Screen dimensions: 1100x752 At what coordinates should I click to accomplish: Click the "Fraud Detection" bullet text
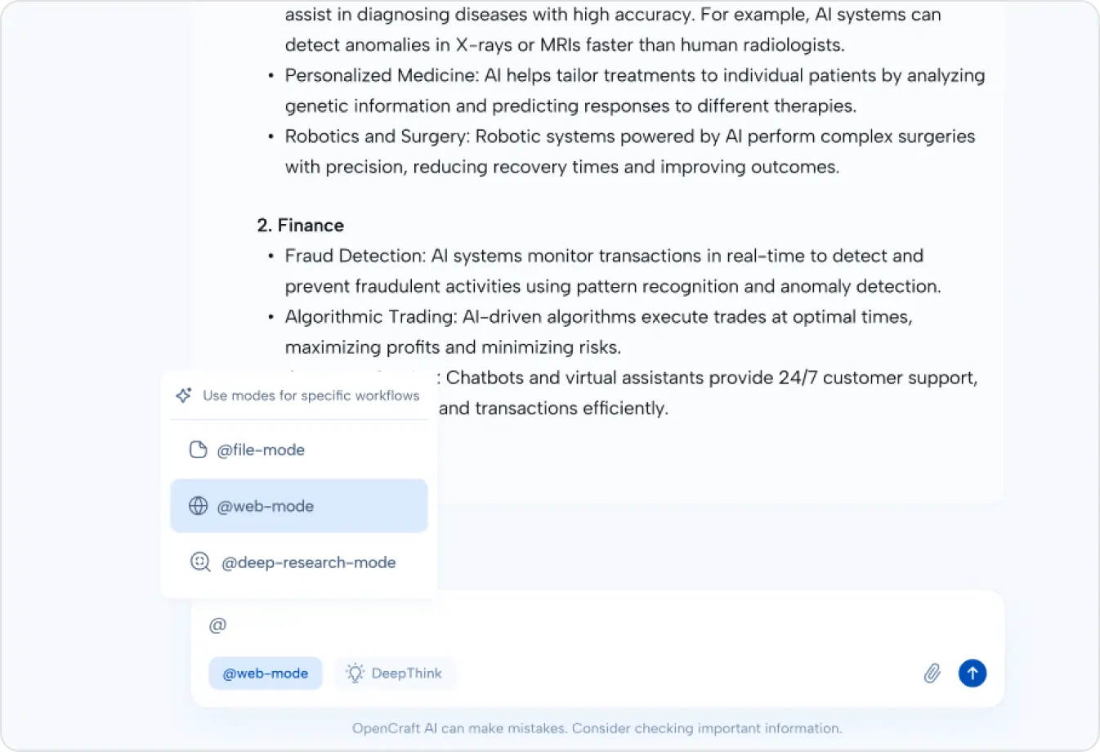[603, 256]
